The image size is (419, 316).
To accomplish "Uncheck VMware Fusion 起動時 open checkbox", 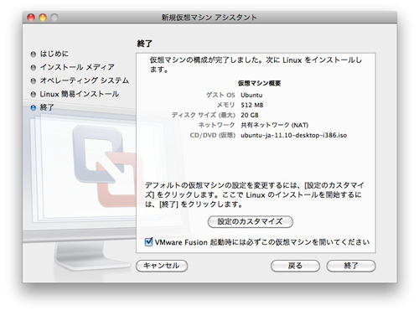I will (x=148, y=241).
